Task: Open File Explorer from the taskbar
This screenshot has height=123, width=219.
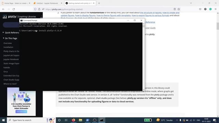Action: (80, 120)
